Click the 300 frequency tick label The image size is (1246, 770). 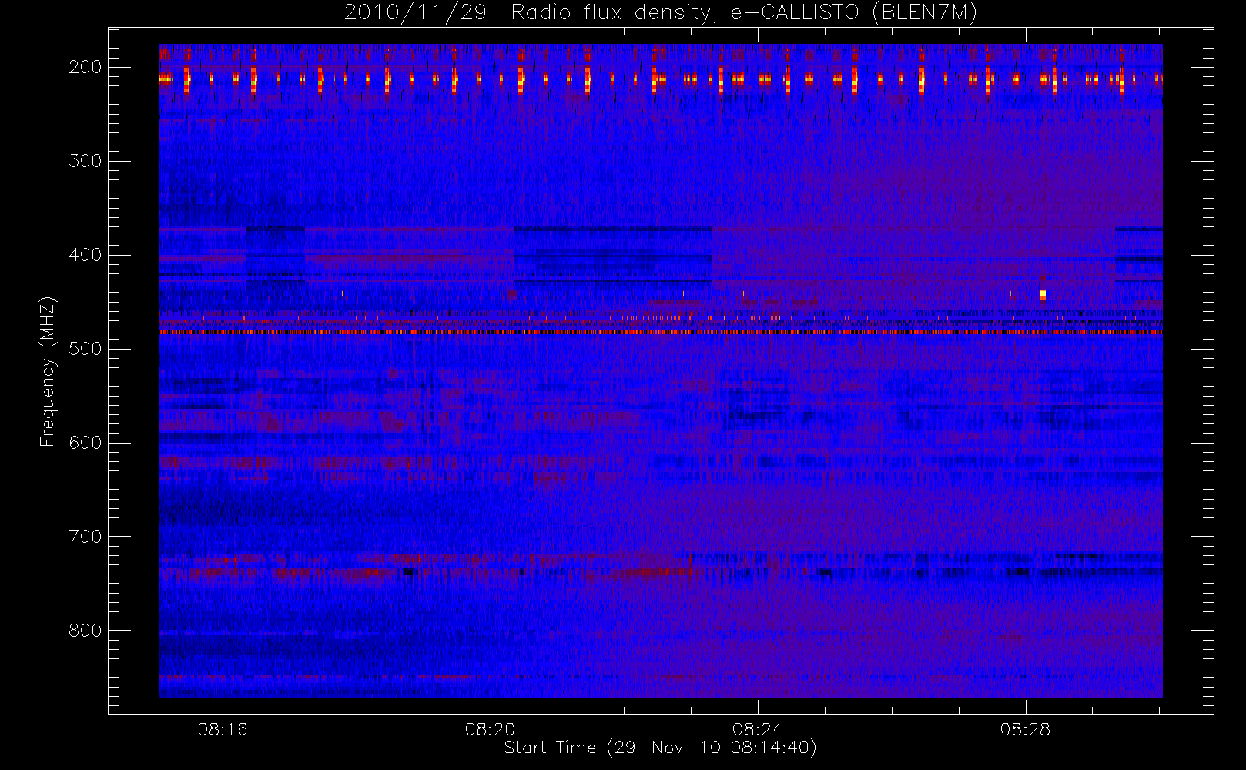pyautogui.click(x=85, y=161)
